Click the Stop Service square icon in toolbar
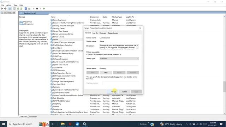This screenshot has height=127, width=226. point(37,8)
